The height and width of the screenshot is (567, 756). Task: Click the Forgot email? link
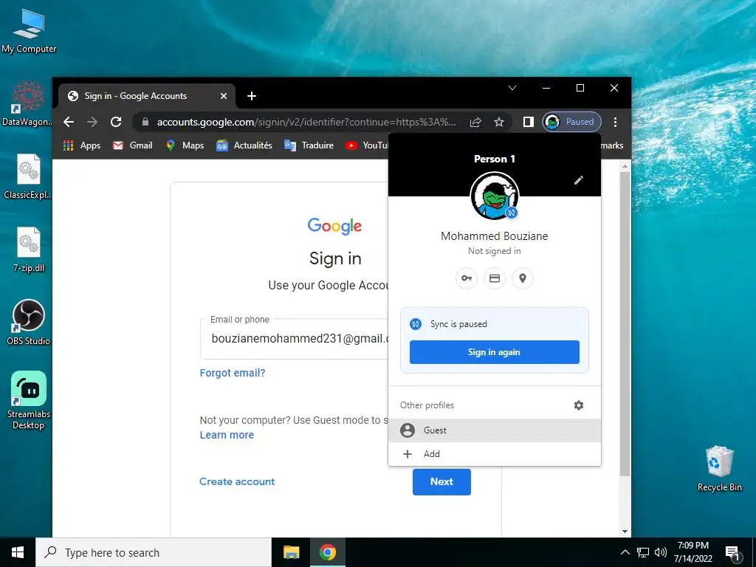pyautogui.click(x=233, y=373)
